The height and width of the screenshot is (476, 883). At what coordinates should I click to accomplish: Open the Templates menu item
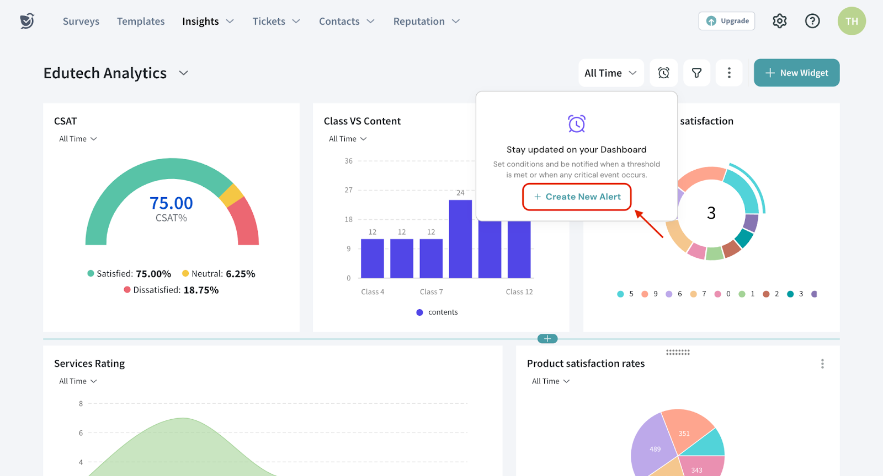[x=141, y=21]
